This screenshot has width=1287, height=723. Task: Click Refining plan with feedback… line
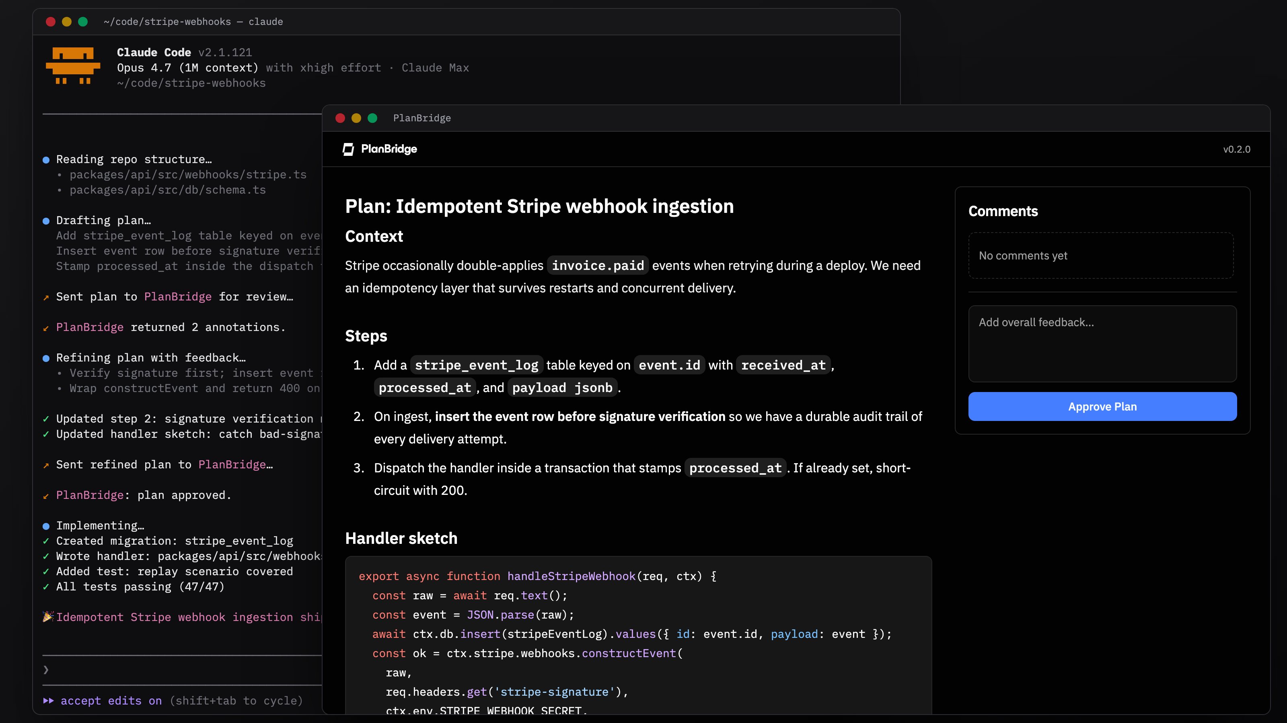[x=150, y=358]
